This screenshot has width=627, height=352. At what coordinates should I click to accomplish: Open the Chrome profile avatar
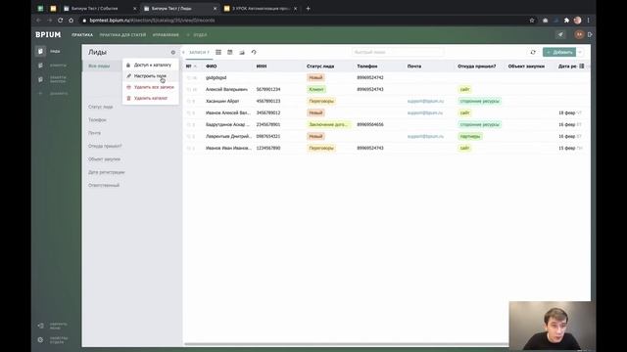pyautogui.click(x=577, y=21)
